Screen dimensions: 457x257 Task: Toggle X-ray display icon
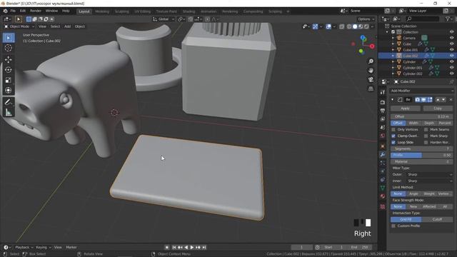[x=341, y=26]
